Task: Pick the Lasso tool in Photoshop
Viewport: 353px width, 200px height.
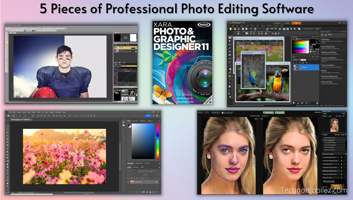Action: [x=8, y=129]
